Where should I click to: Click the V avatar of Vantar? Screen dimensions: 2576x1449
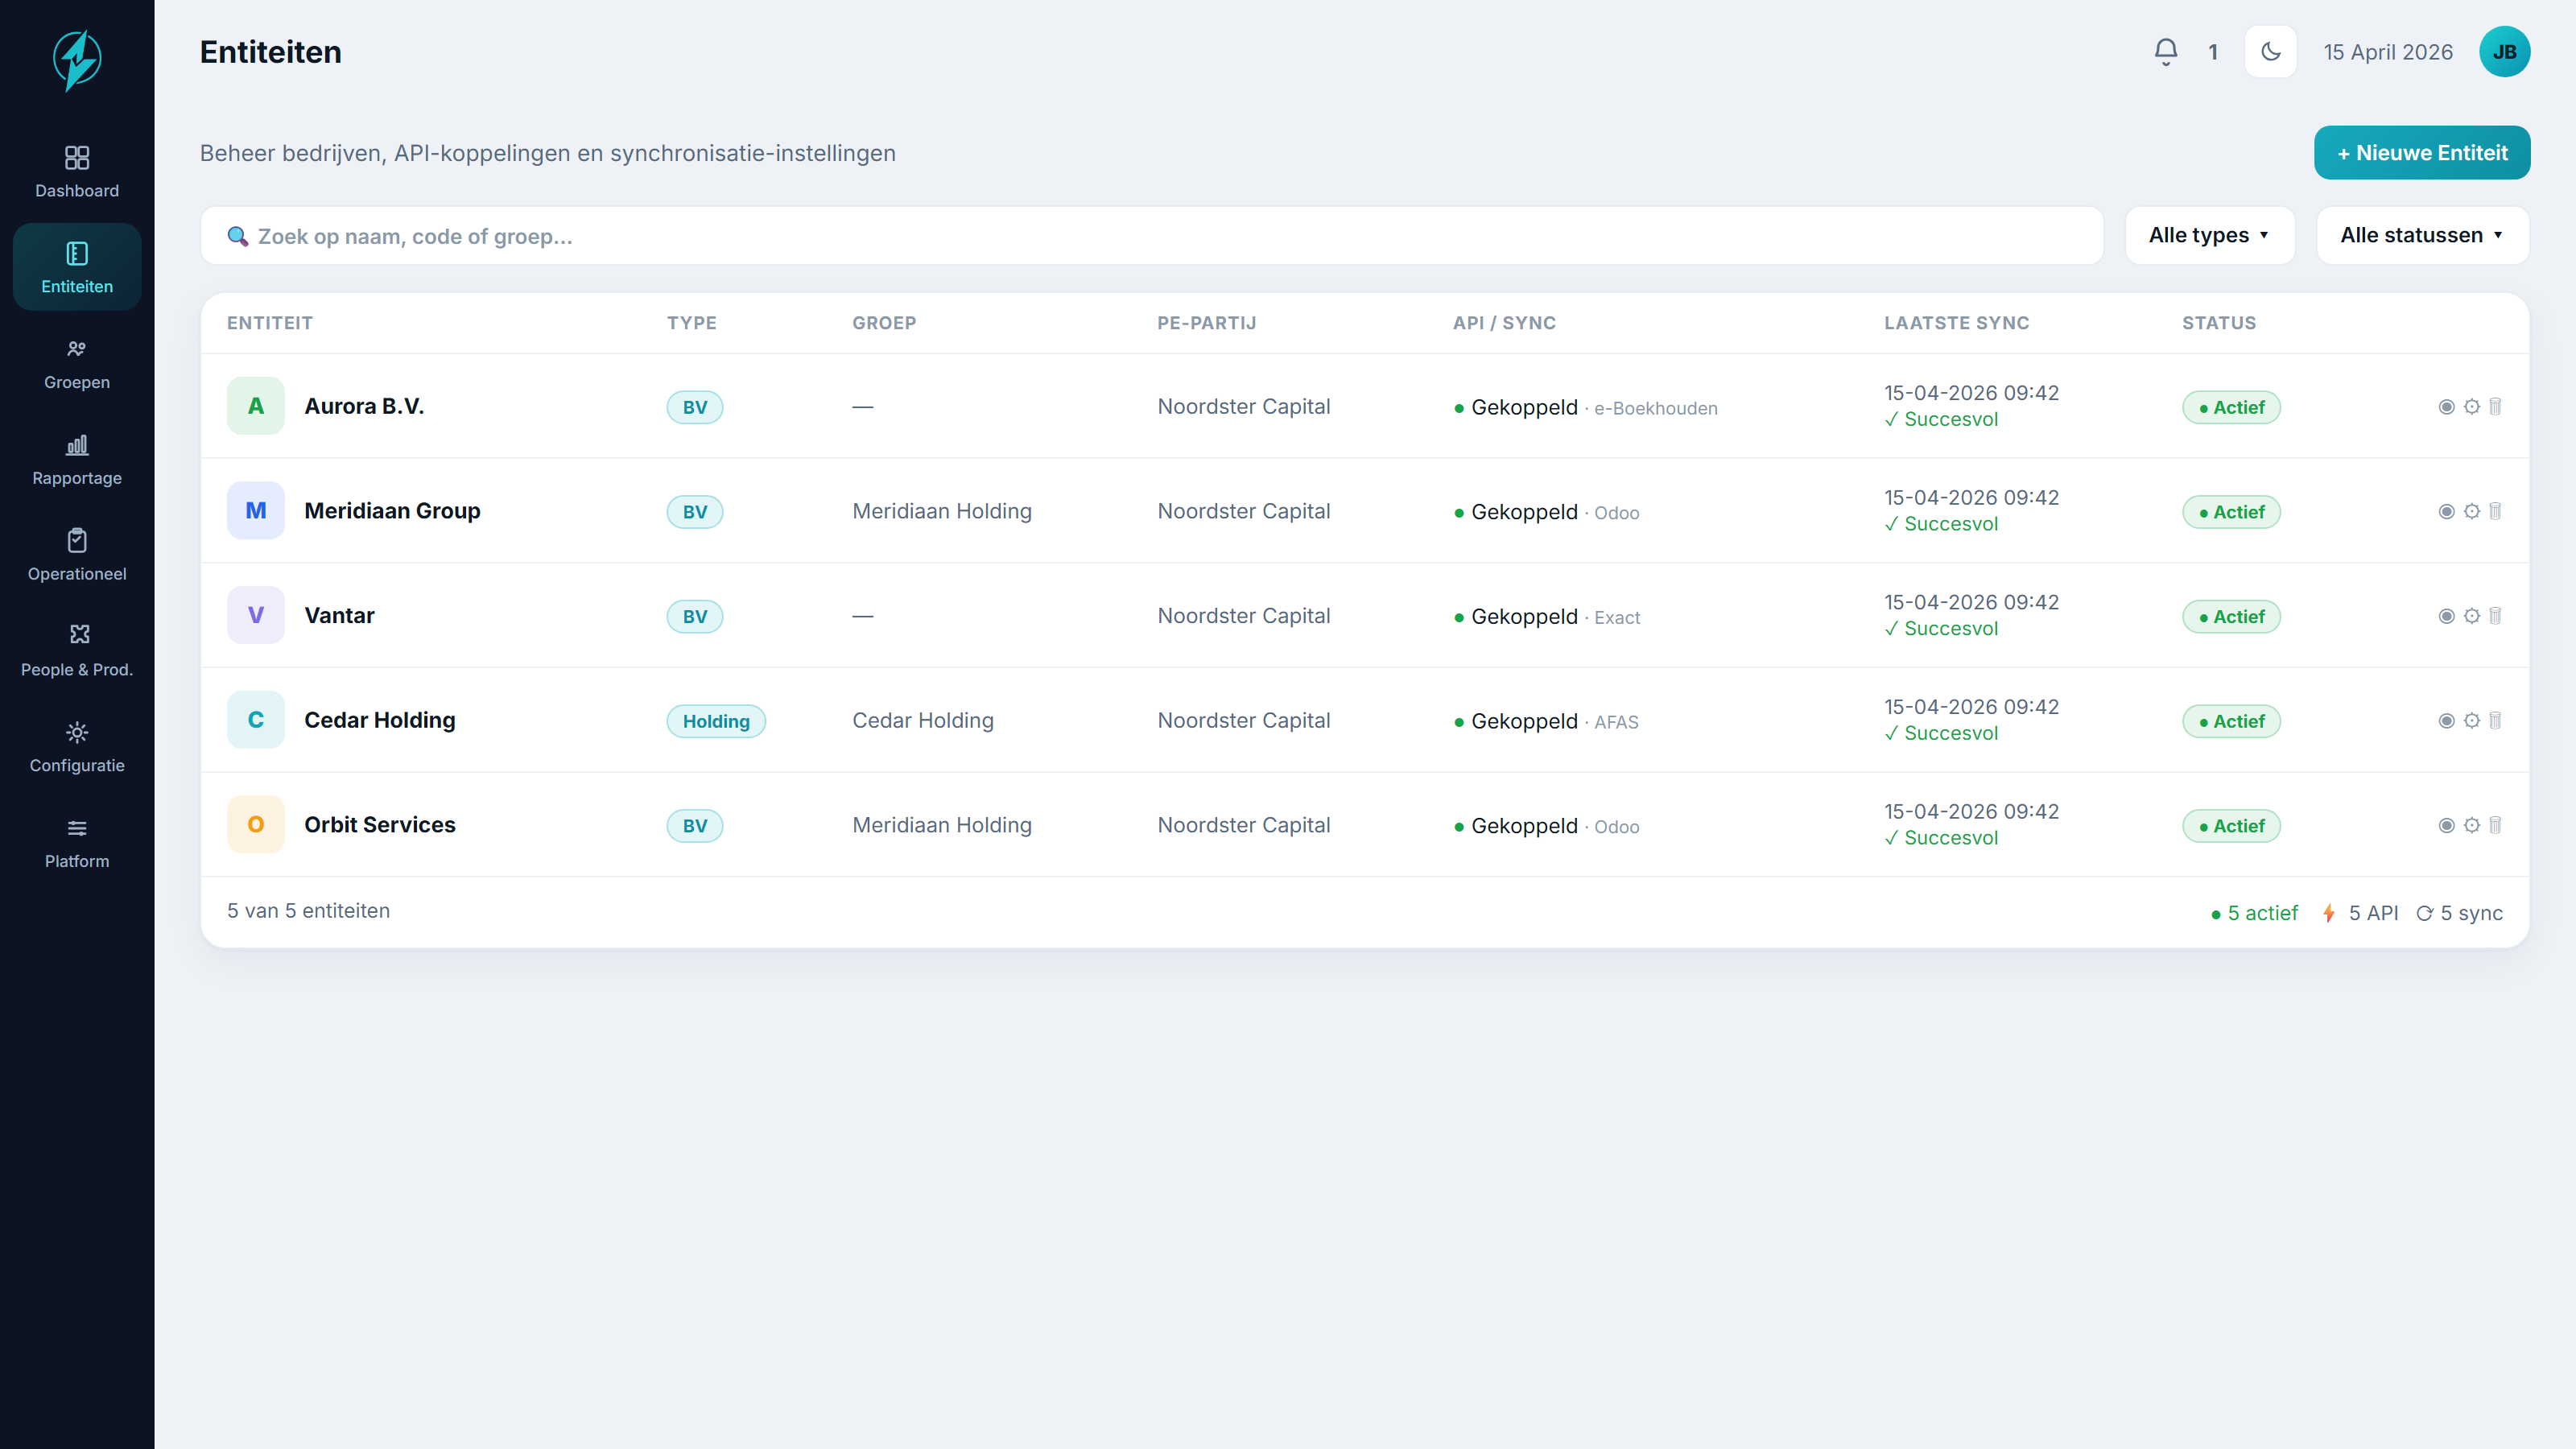256,615
